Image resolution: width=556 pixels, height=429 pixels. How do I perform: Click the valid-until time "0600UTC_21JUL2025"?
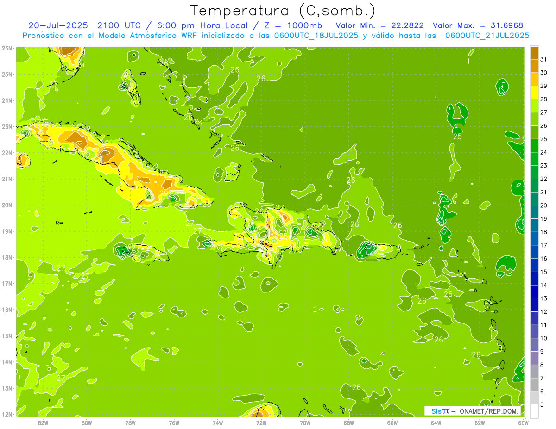(487, 35)
